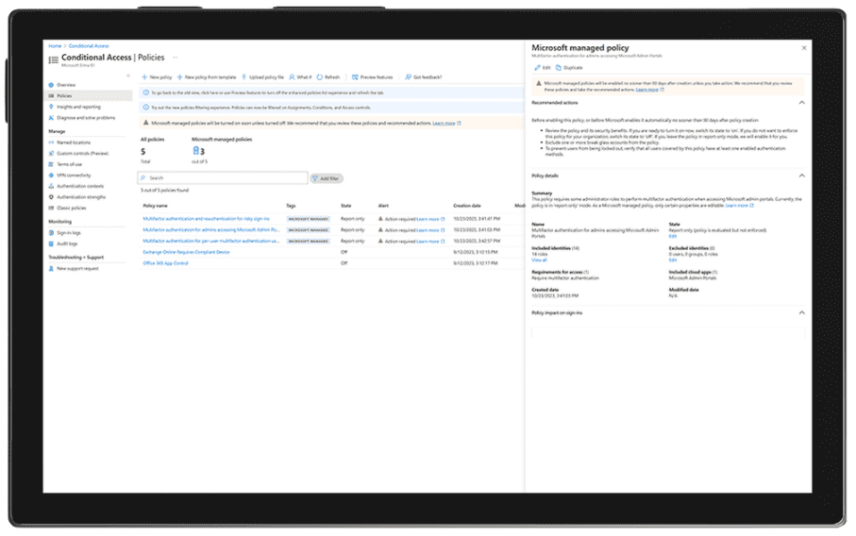Click the MICROSOFT MANAGED tag on the admins row

[309, 230]
